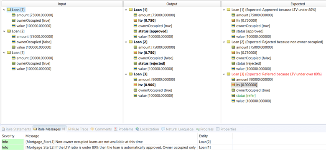Screen dimensions: 326x150
Task: Click the status [approved] icon in Output
Action: [x=135, y=31]
